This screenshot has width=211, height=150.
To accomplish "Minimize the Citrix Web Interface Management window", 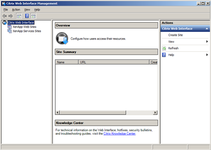I will point(198,4).
